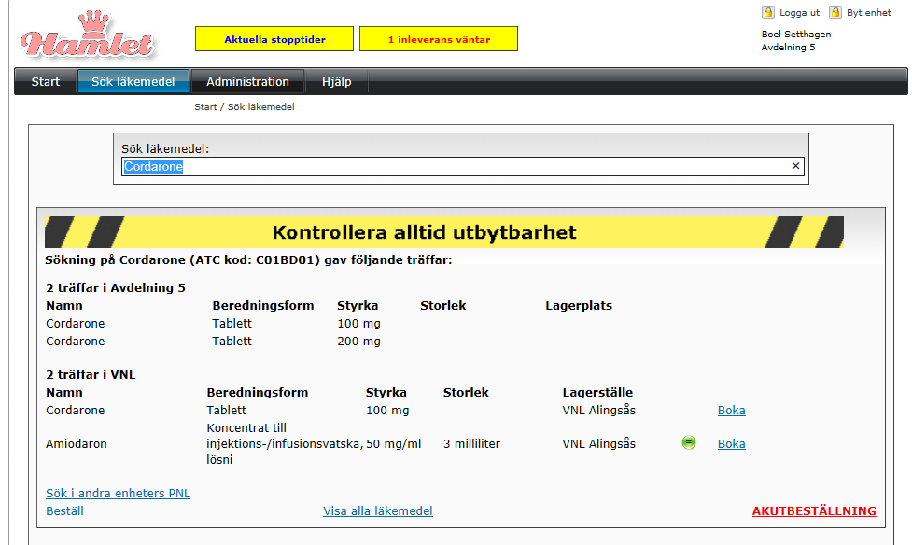This screenshot has height=545, width=912.
Task: Click VNL Alingsås in the Amiodaron row
Action: (599, 444)
